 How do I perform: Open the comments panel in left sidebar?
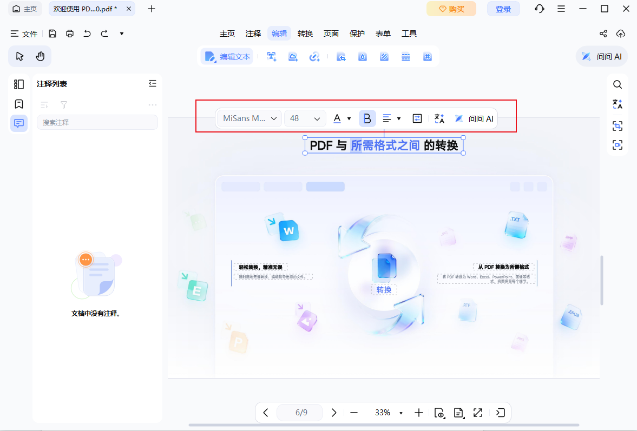point(19,123)
